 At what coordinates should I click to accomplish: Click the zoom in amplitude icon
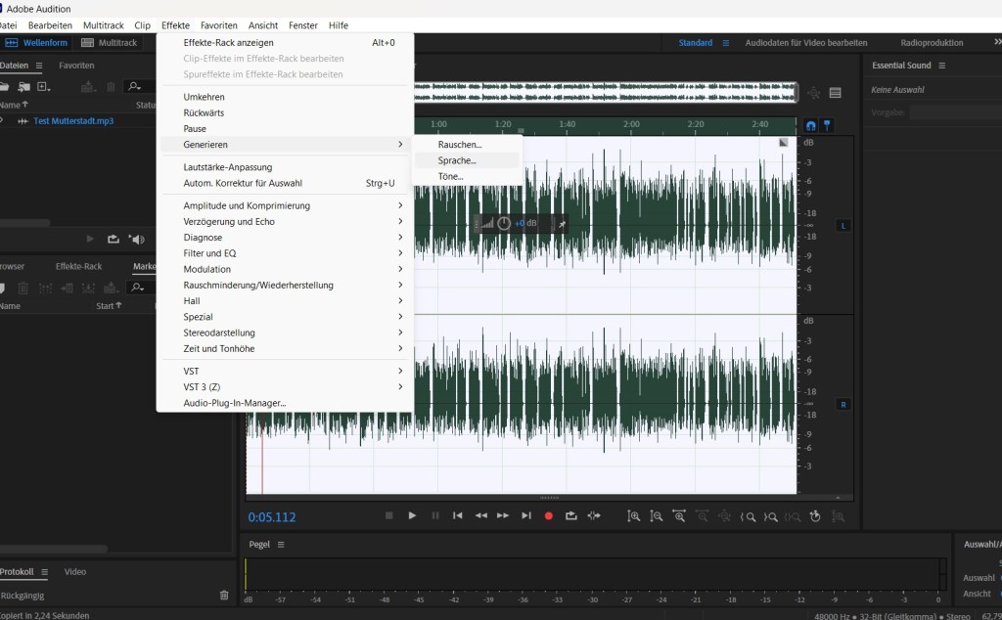click(x=634, y=515)
